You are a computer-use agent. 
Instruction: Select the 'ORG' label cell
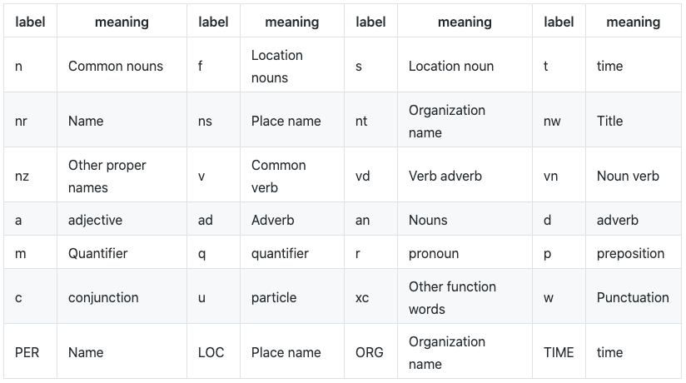[x=370, y=352]
